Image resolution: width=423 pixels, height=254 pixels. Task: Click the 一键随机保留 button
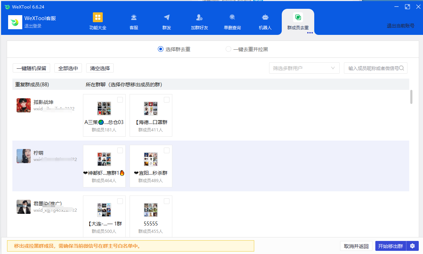click(31, 68)
